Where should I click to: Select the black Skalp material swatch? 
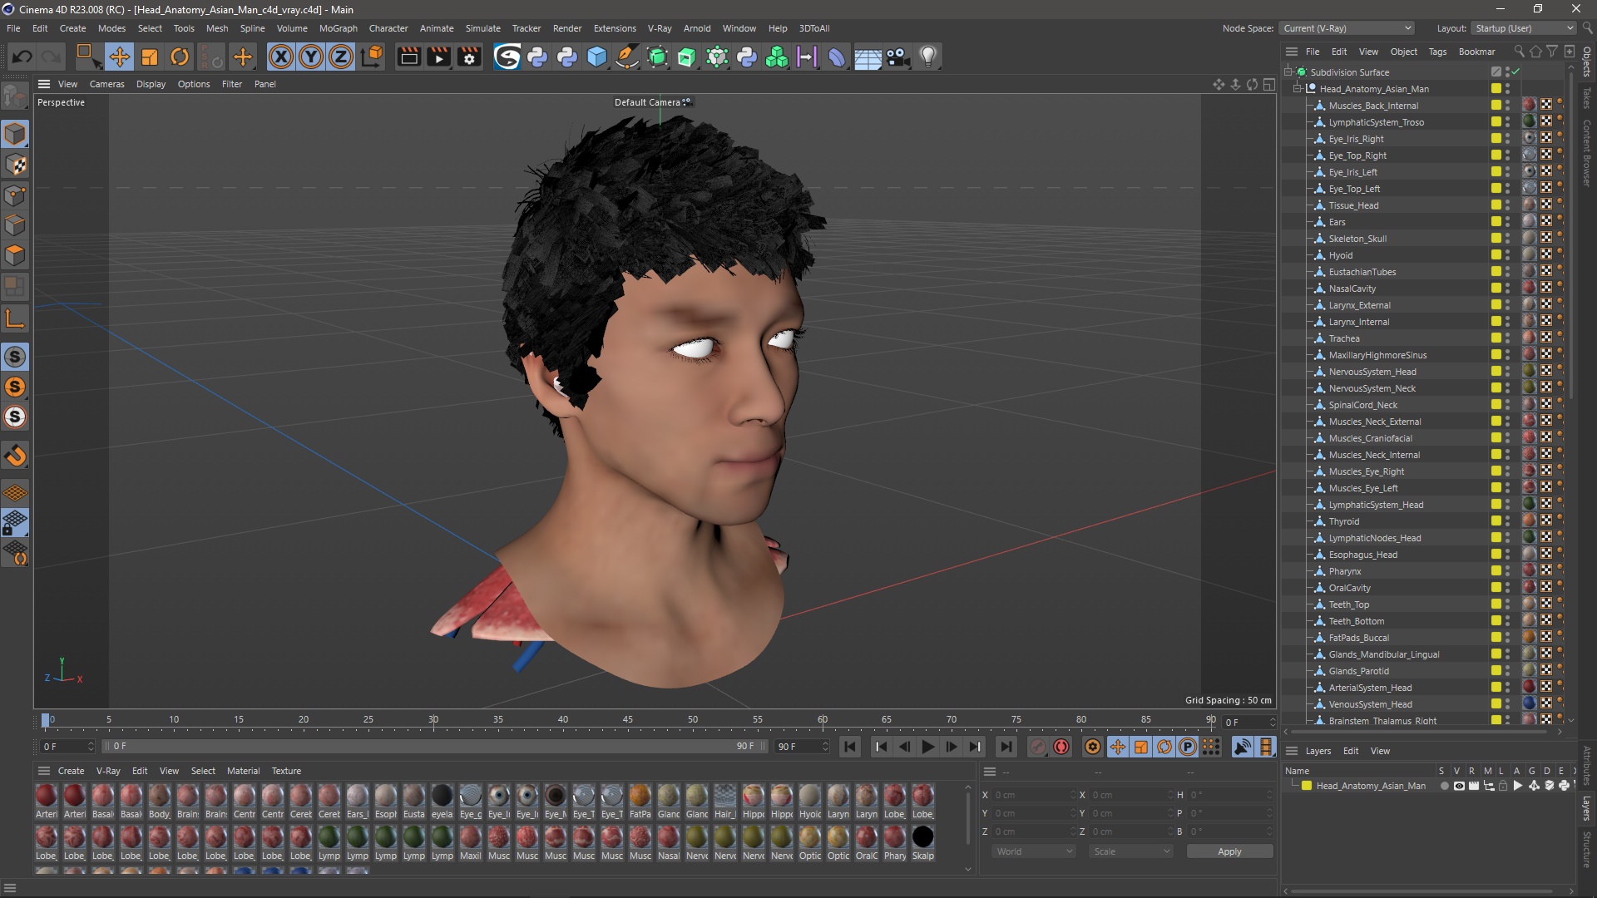(922, 837)
